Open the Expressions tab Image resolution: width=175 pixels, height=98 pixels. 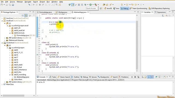(160, 12)
